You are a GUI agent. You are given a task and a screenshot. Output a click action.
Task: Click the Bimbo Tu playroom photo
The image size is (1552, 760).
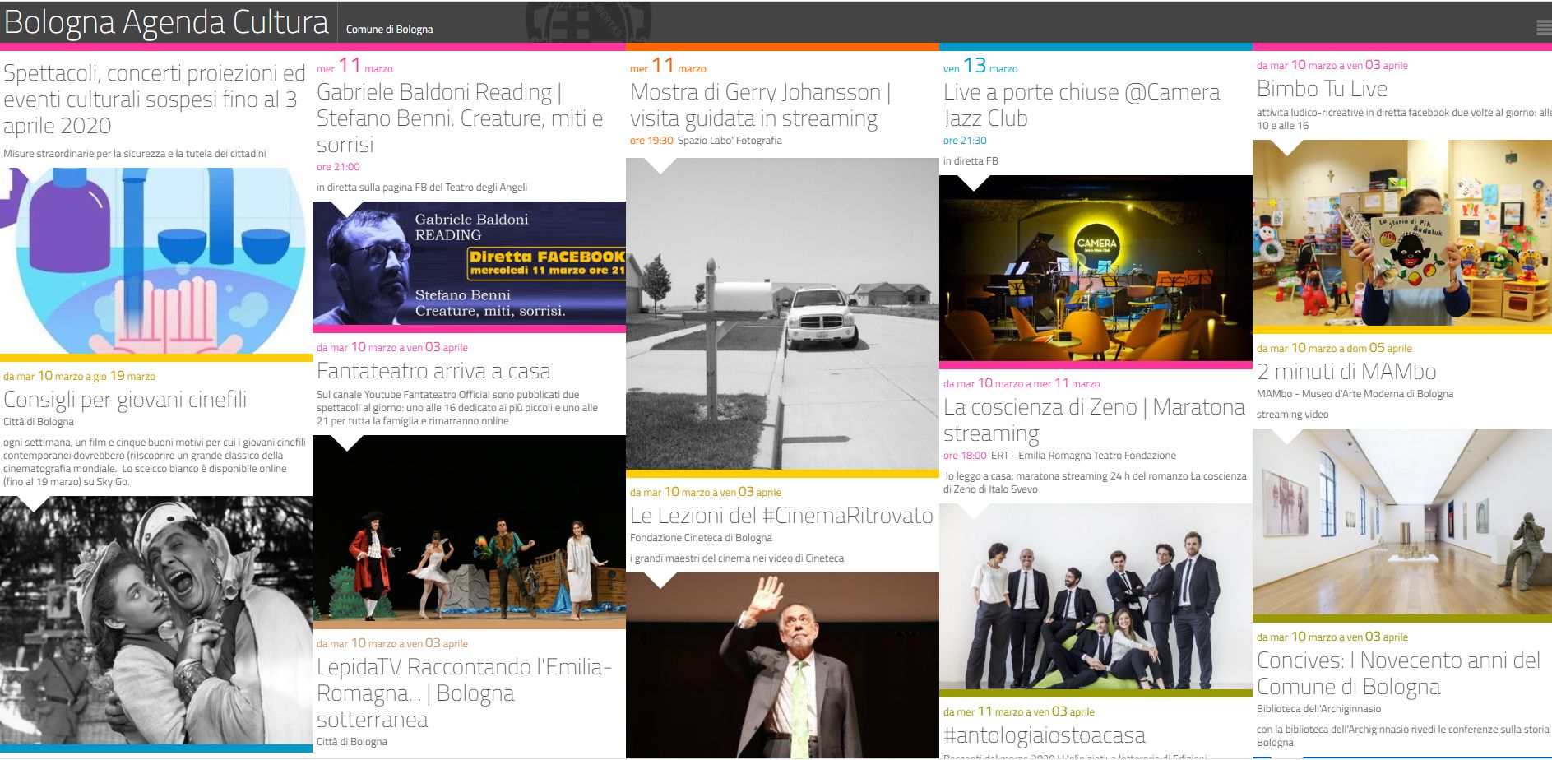coord(1402,233)
